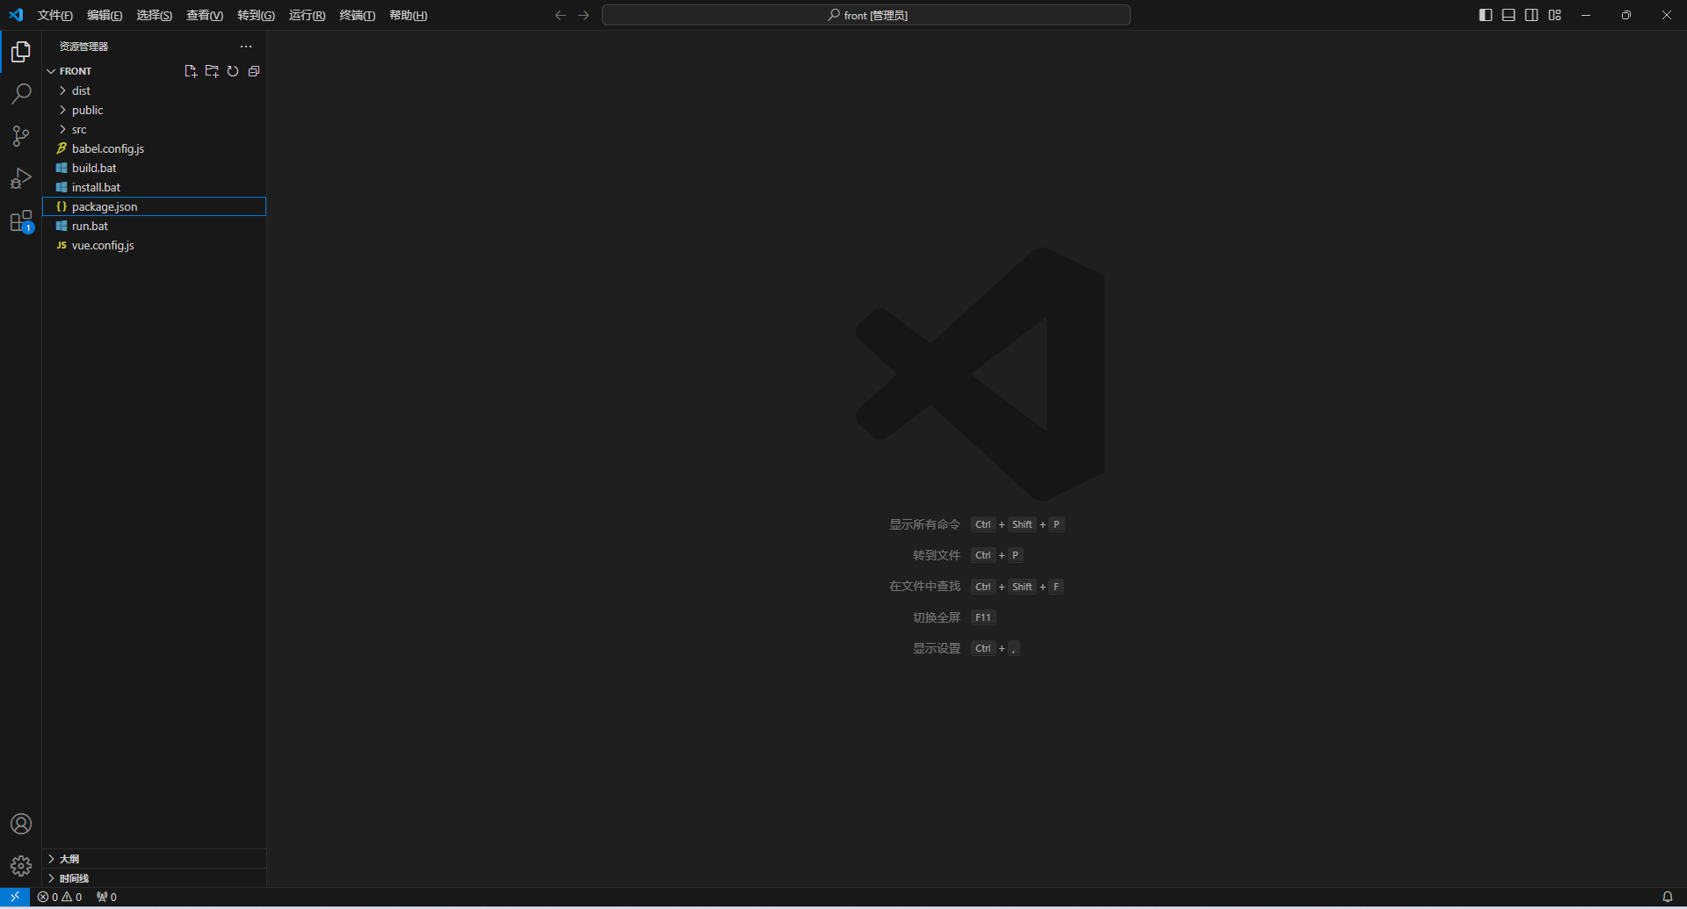Screen dimensions: 1687x909
Task: Open install.bat file
Action: [x=154, y=187]
